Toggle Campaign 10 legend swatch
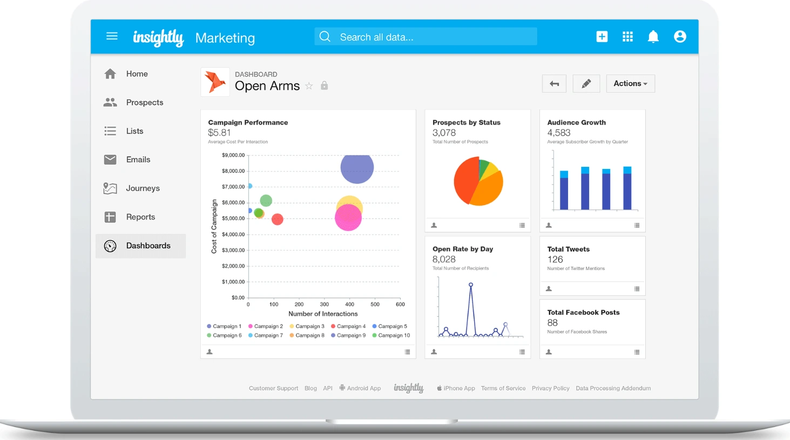Viewport: 790px width, 440px height. point(374,335)
